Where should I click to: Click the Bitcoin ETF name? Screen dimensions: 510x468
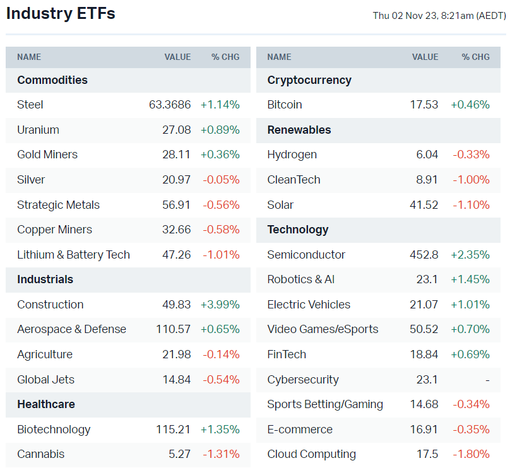point(284,105)
